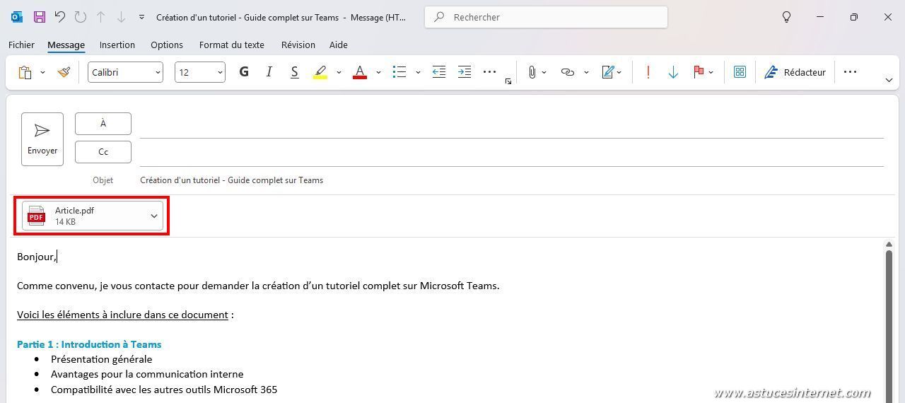Open the Fichier menu
This screenshot has width=905, height=403.
21,45
